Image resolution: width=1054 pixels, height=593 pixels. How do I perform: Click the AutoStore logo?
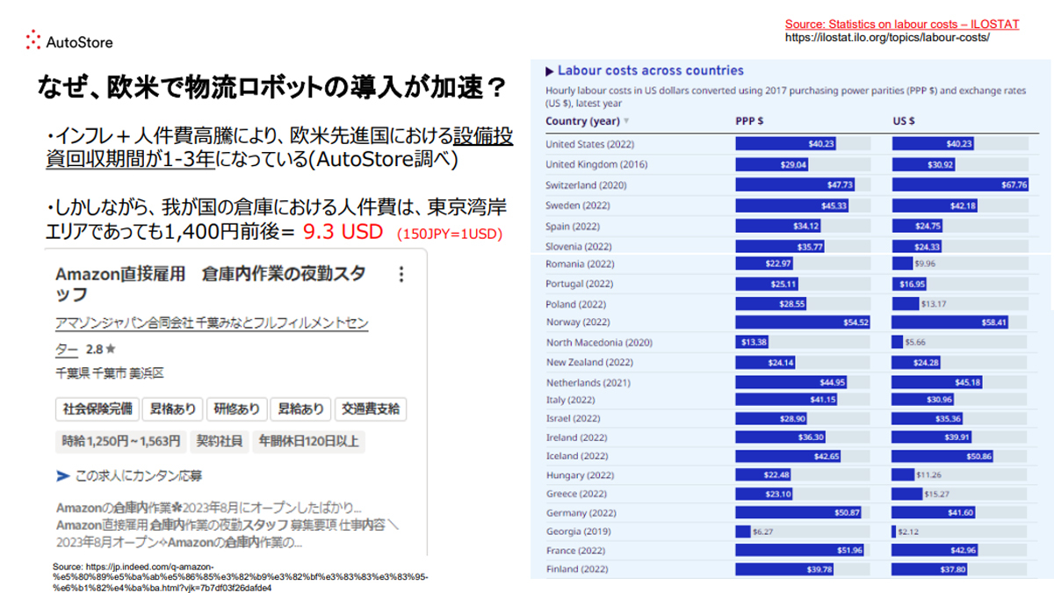pos(69,40)
